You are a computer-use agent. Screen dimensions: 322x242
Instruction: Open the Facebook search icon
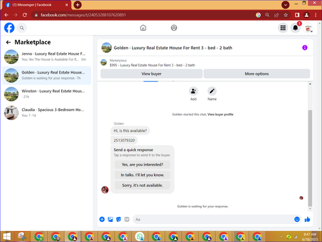click(22, 28)
